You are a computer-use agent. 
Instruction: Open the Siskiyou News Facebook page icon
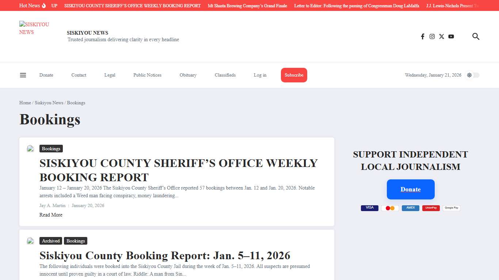pyautogui.click(x=422, y=36)
